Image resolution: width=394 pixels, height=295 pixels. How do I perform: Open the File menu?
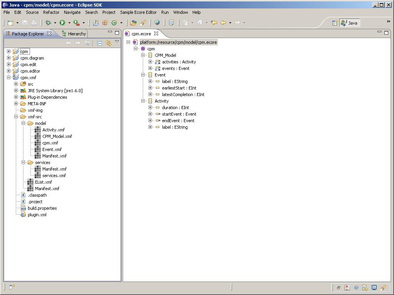tap(7, 12)
